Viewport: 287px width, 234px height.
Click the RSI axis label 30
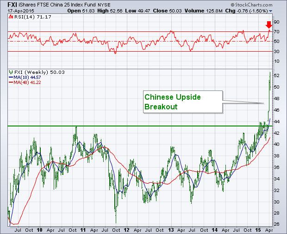(276, 52)
